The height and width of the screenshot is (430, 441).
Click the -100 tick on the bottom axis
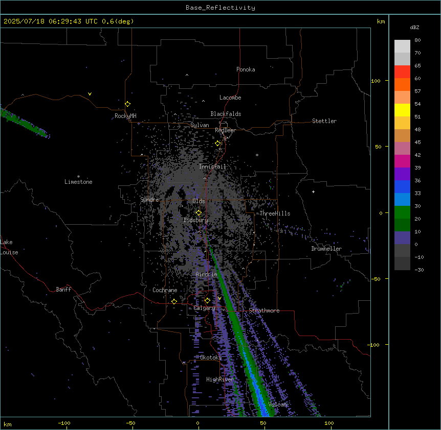click(x=64, y=423)
